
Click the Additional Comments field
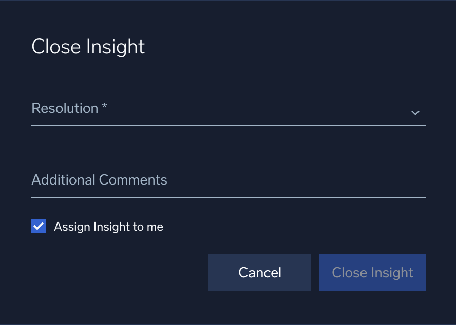229,182
